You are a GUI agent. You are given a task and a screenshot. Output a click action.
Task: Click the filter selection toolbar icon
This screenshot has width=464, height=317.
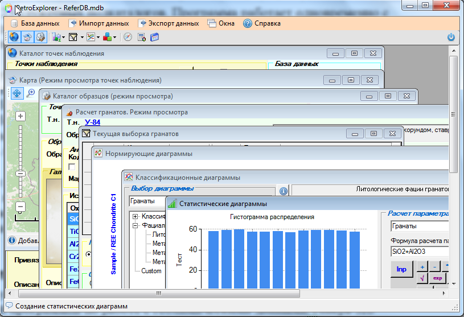point(73,37)
